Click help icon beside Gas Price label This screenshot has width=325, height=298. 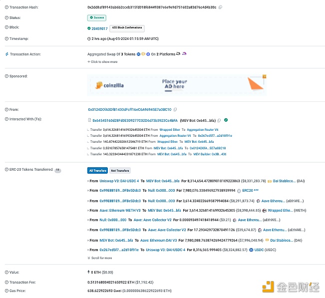coord(6,291)
